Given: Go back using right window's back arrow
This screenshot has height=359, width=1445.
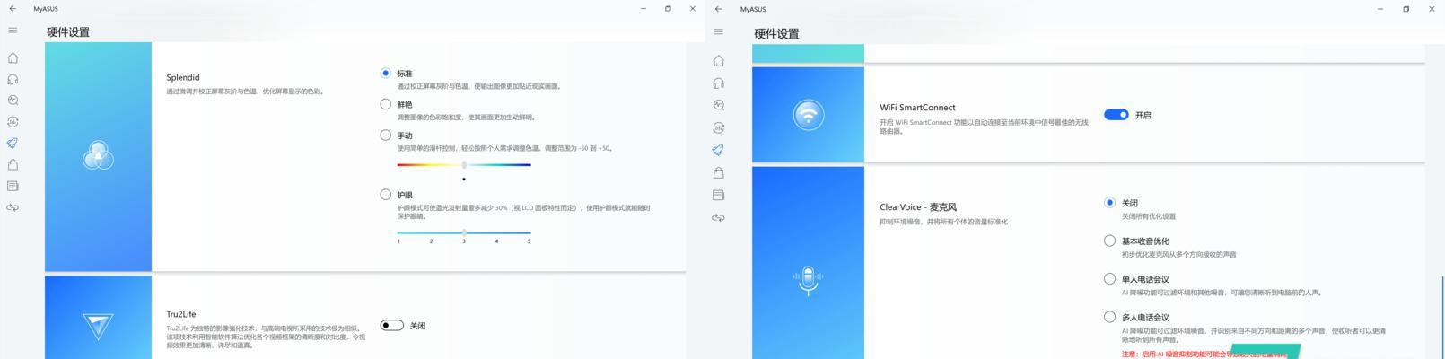Looking at the screenshot, I should coord(718,9).
